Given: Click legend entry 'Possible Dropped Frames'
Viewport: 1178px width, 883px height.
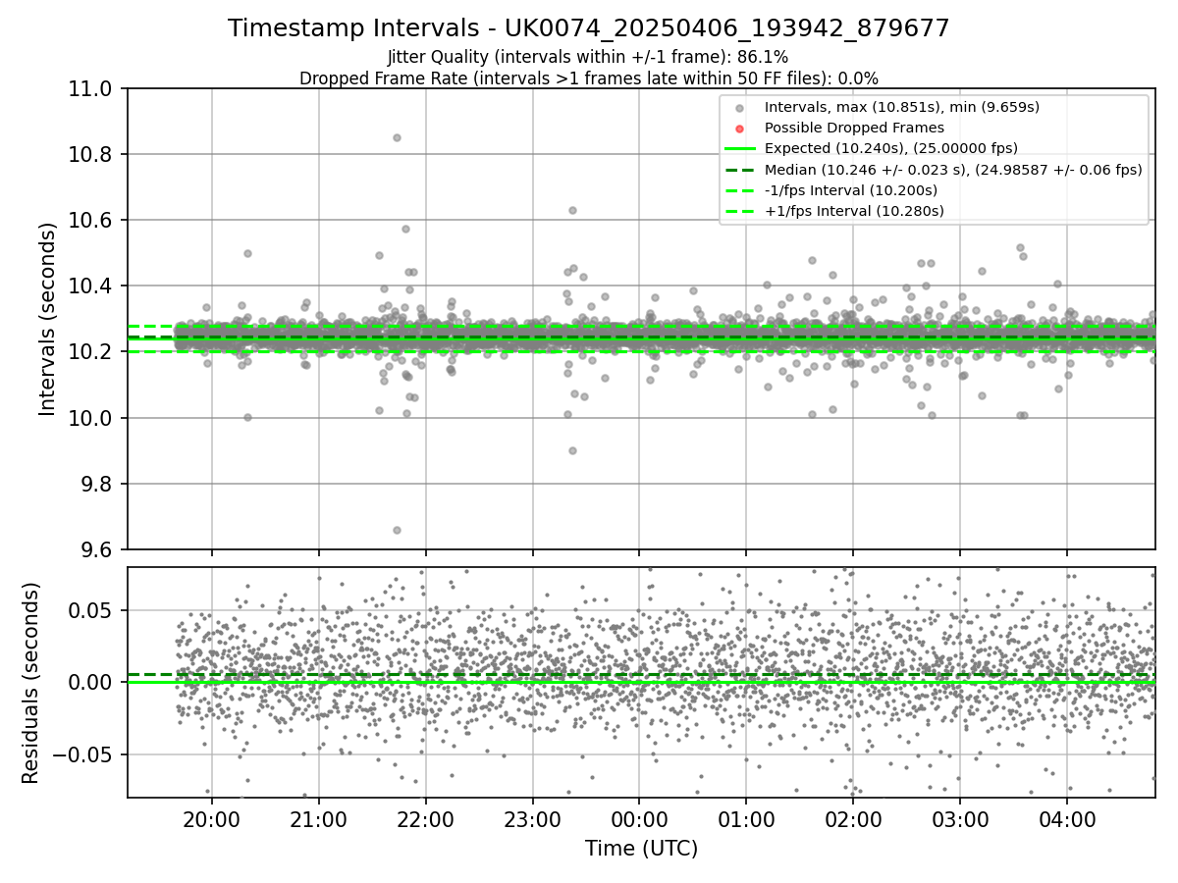Looking at the screenshot, I should 854,128.
